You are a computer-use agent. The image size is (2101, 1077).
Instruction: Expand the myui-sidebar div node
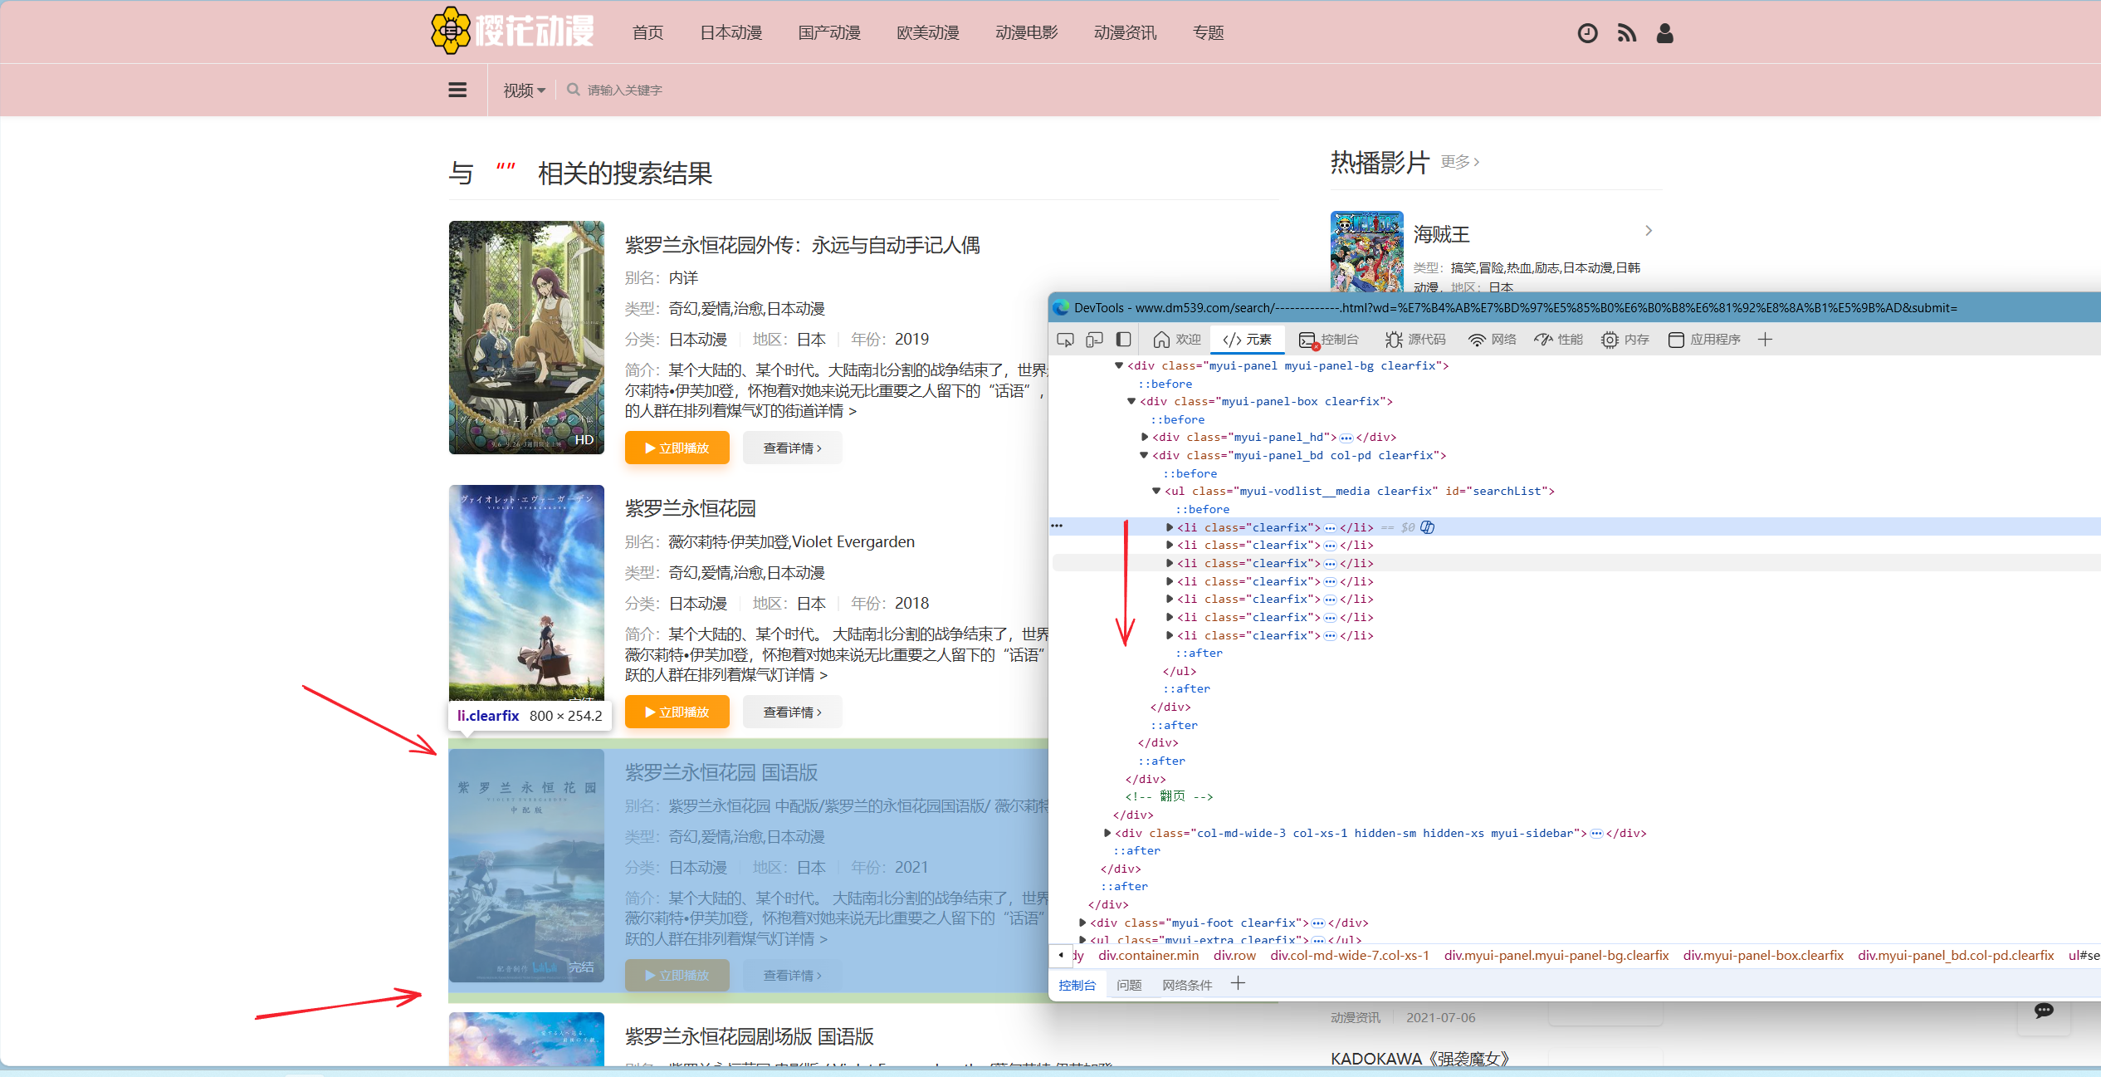click(1107, 833)
